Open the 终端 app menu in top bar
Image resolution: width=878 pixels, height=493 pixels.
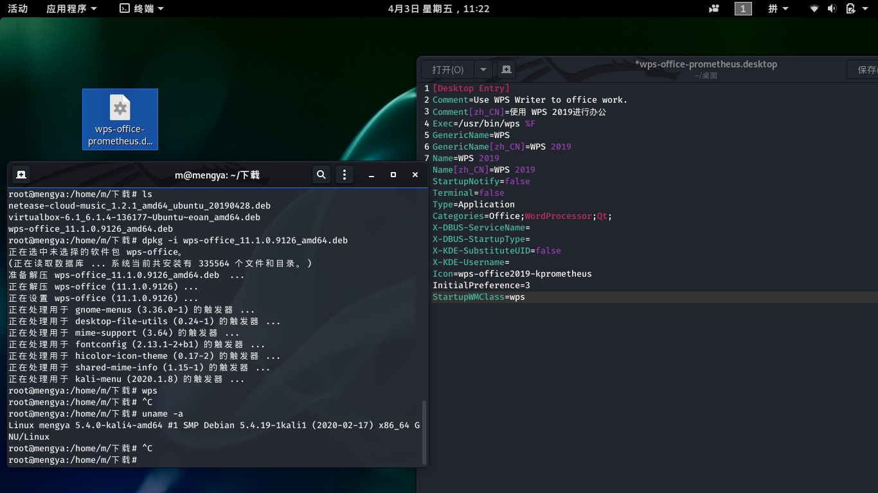pyautogui.click(x=141, y=8)
